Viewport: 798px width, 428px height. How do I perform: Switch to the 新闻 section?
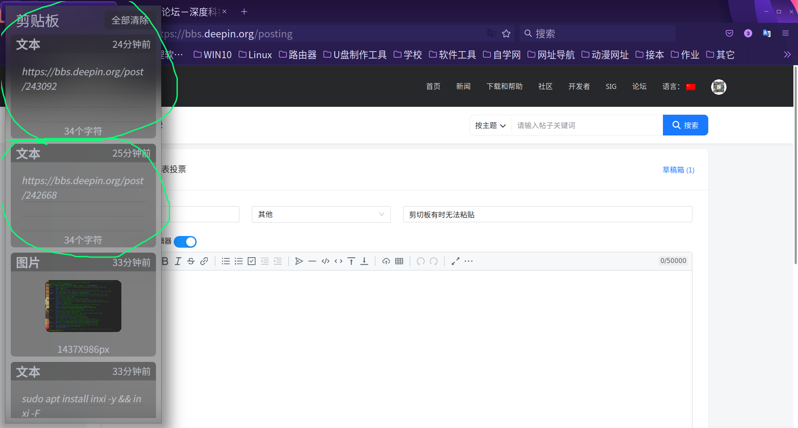(x=463, y=86)
